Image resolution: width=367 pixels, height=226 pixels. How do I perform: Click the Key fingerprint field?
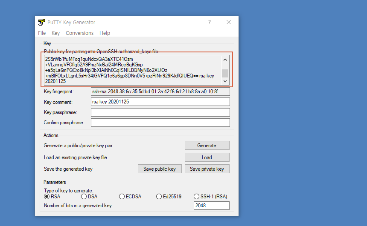point(160,92)
